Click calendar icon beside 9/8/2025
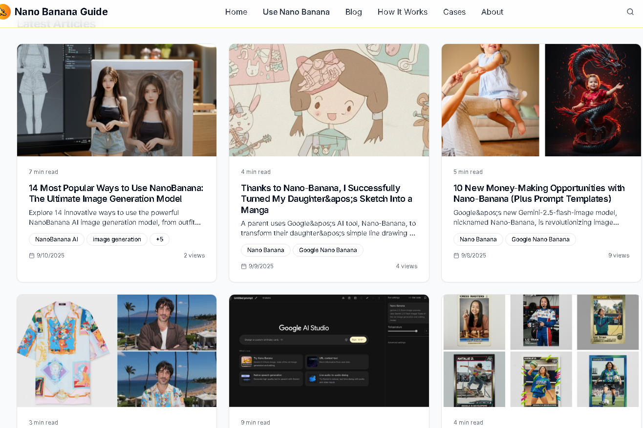Viewport: 643px width, 428px height. [456, 256]
